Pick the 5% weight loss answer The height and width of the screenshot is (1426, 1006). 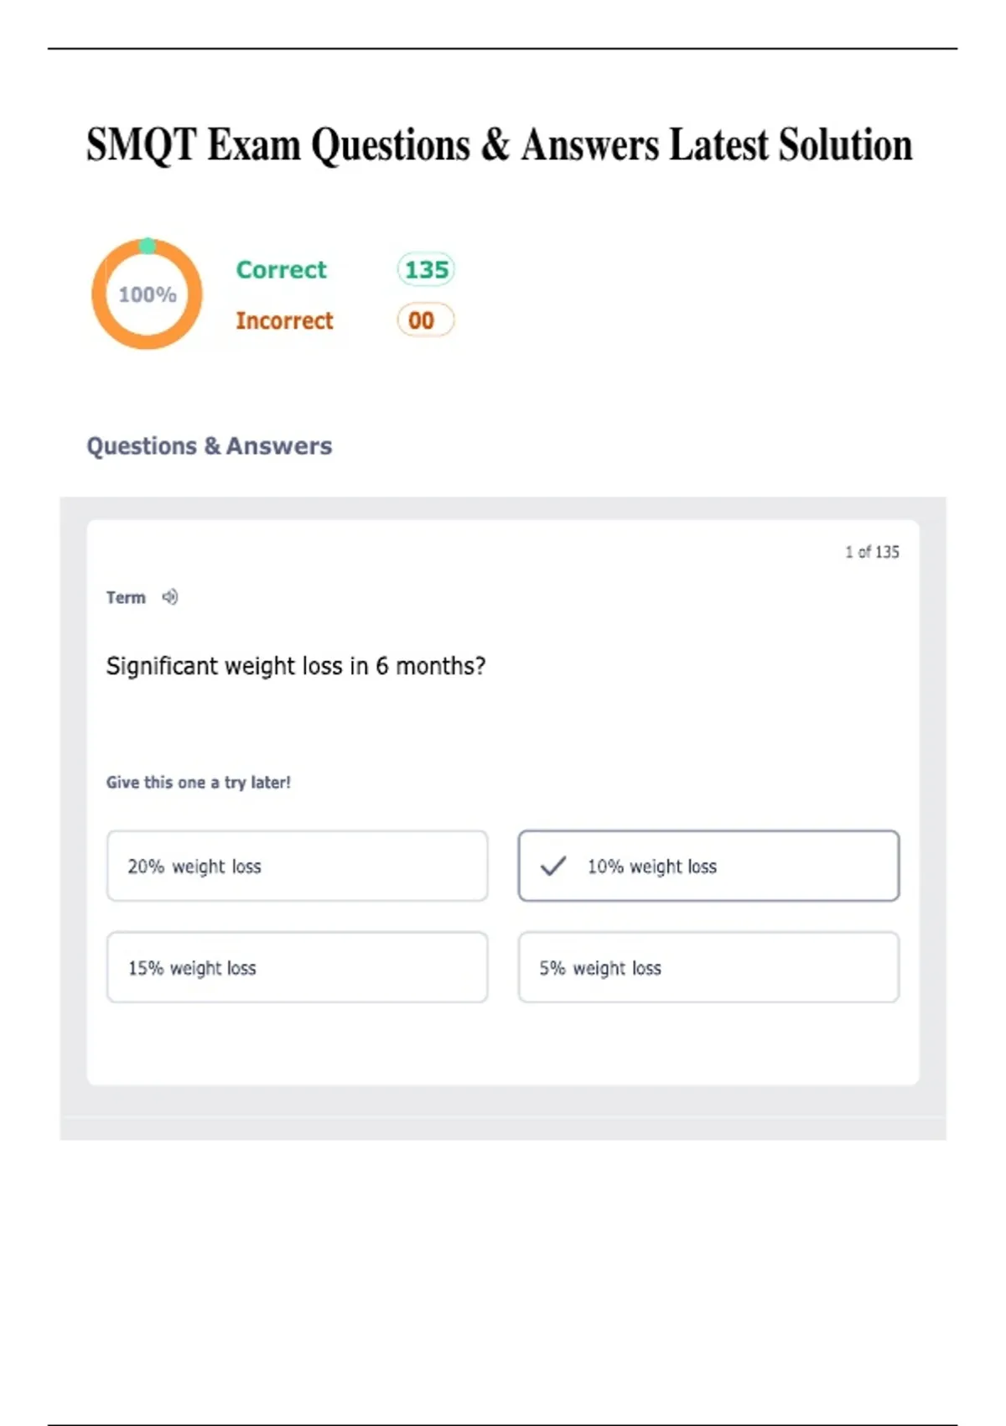click(x=708, y=967)
